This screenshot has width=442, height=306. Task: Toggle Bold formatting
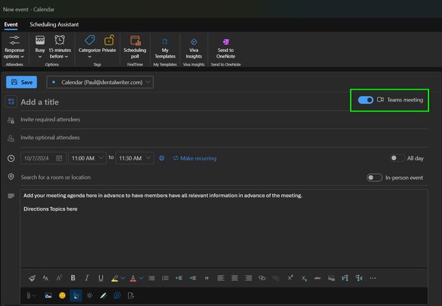(x=73, y=278)
